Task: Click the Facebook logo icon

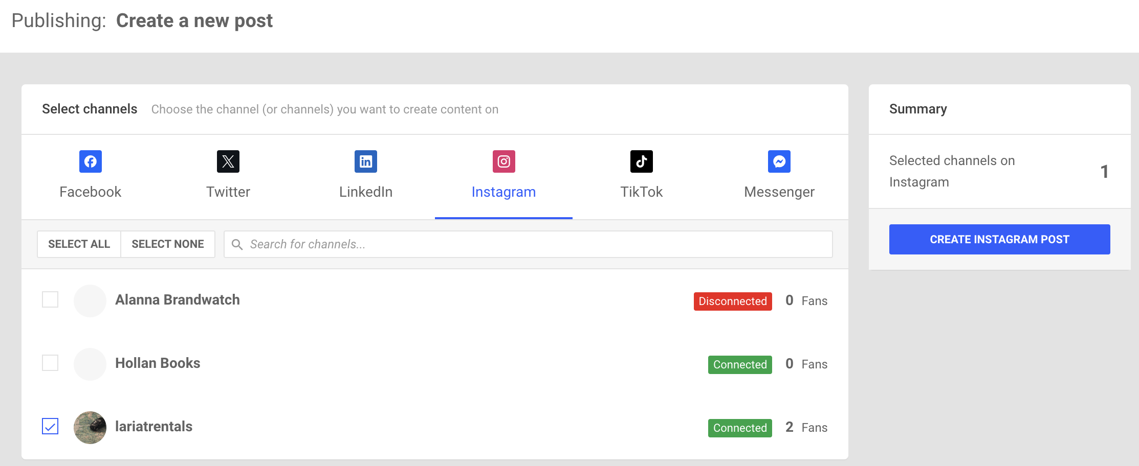Action: [x=91, y=161]
